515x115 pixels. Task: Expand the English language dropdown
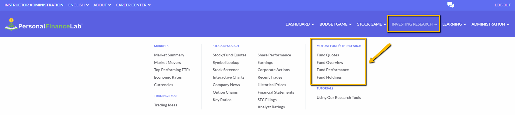(x=78, y=5)
